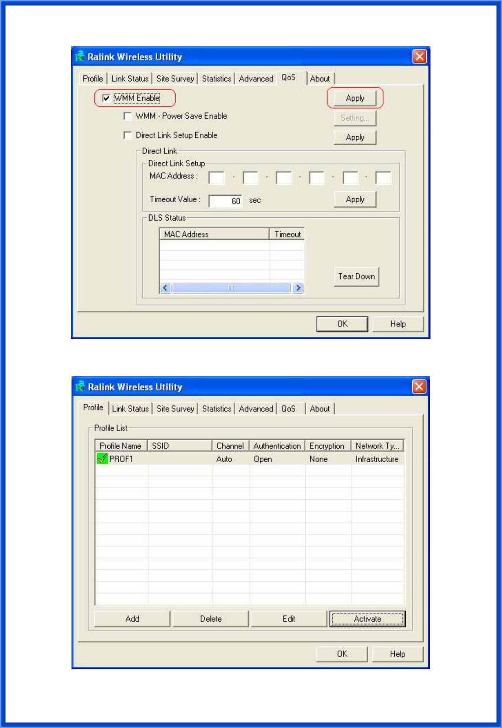Click Apply beside the Timeout Value field
The height and width of the screenshot is (728, 502).
[355, 199]
